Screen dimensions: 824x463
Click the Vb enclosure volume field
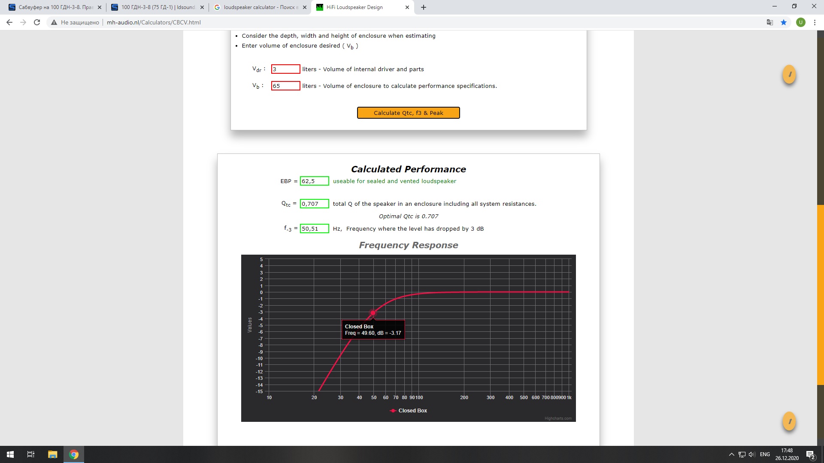click(x=285, y=86)
